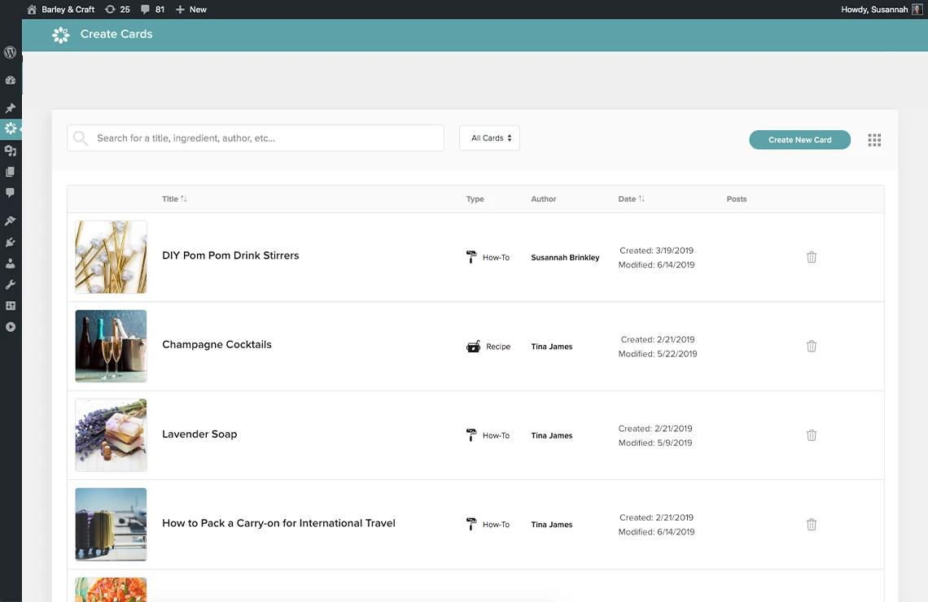The width and height of the screenshot is (928, 602).
Task: Click the Recipe type label
Action: coord(498,347)
